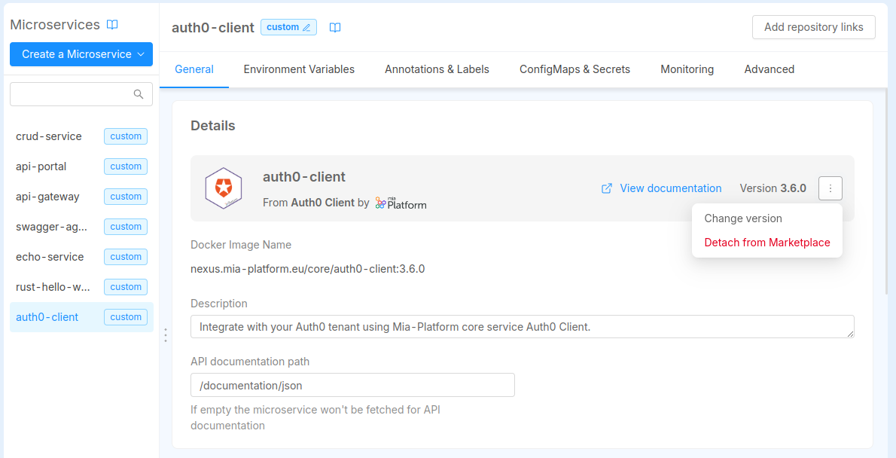Open the Create a Microservice dropdown
This screenshot has height=458, width=896.
point(81,54)
